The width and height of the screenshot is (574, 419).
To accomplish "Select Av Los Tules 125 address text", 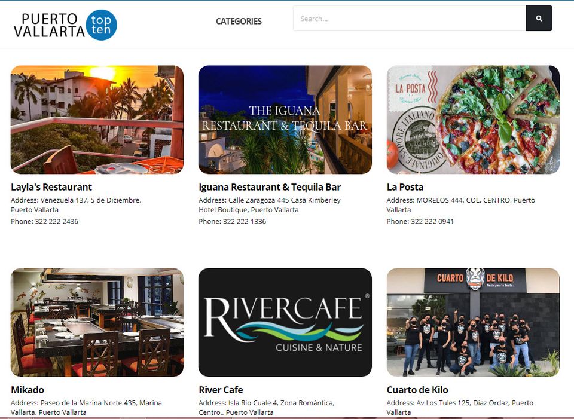I will [x=460, y=407].
